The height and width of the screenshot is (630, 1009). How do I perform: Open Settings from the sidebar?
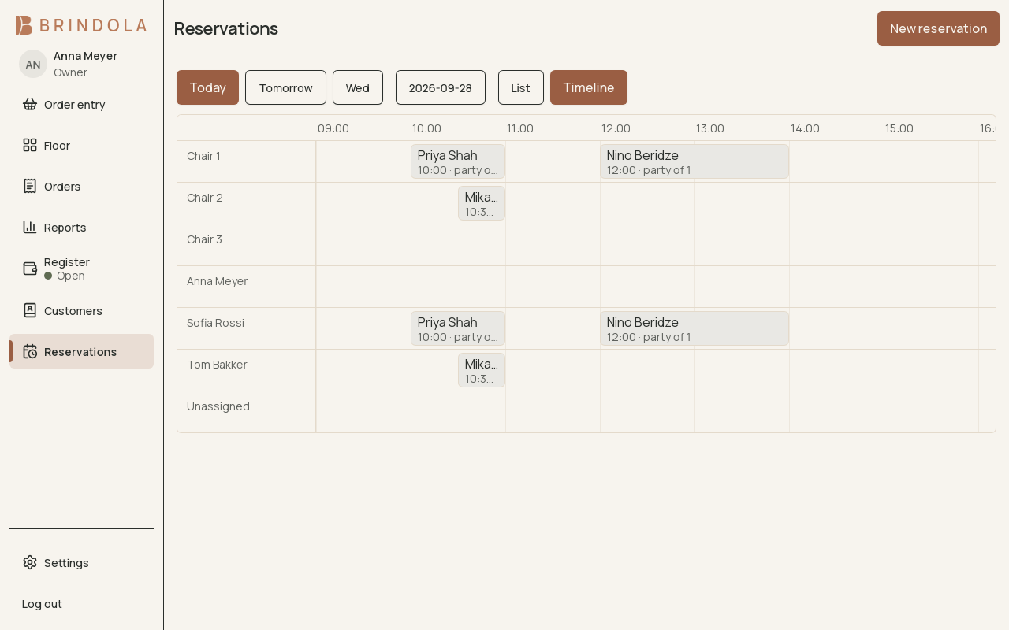coord(81,562)
